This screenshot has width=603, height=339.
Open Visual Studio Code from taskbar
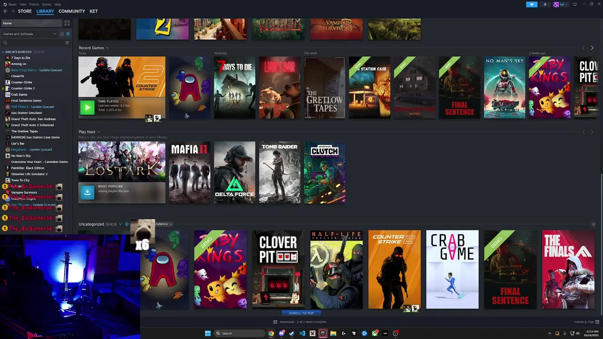(302, 333)
